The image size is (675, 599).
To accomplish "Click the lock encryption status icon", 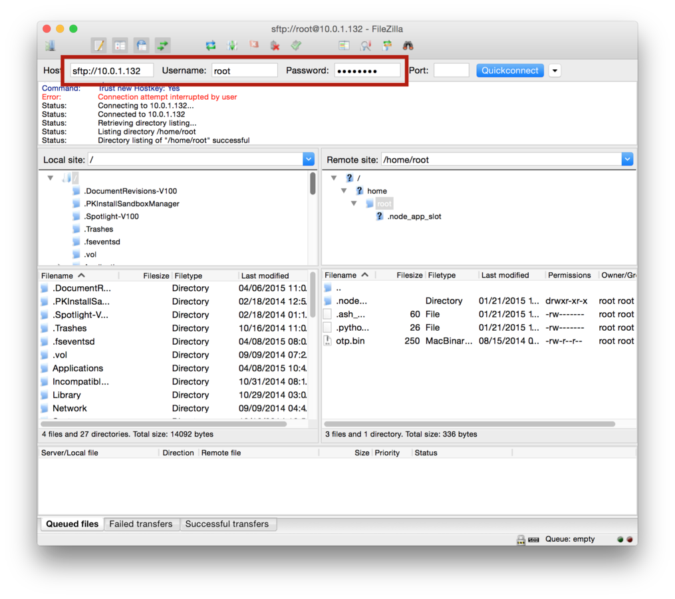I will [x=521, y=540].
